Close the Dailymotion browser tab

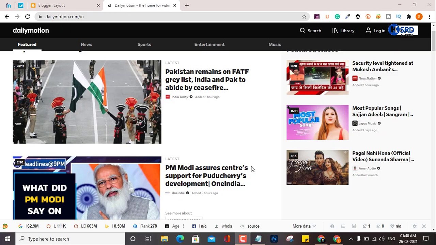(175, 5)
